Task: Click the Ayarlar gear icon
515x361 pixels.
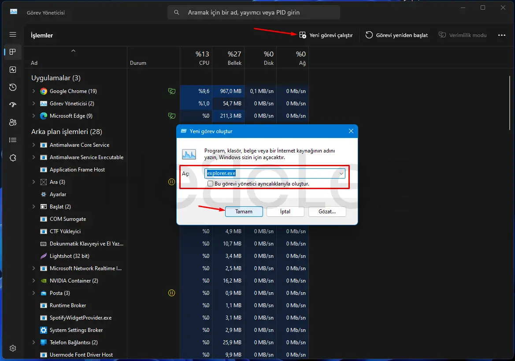Action: 43,194
